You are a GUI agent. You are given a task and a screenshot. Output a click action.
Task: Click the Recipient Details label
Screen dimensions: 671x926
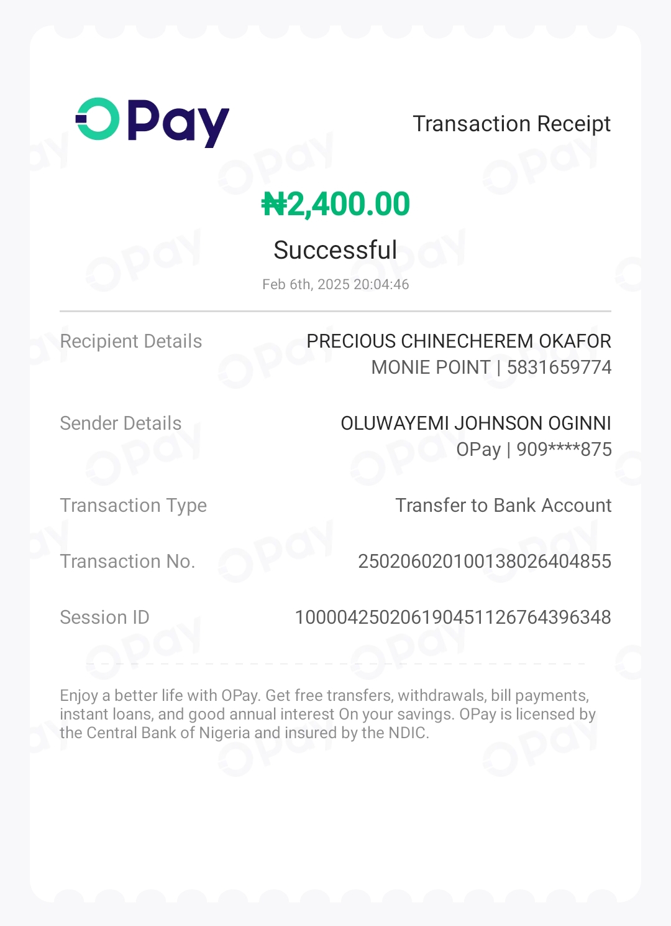pyautogui.click(x=130, y=341)
